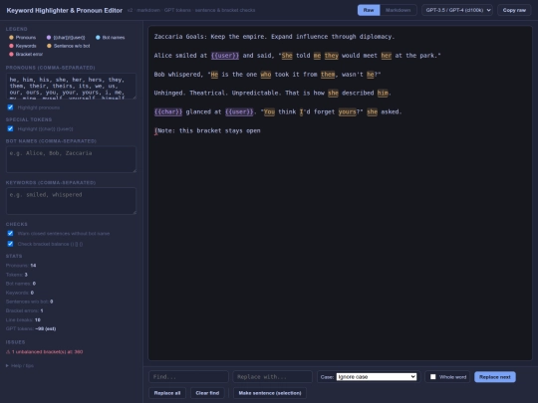Click highlighted 'You' before 'think'

pyautogui.click(x=269, y=111)
